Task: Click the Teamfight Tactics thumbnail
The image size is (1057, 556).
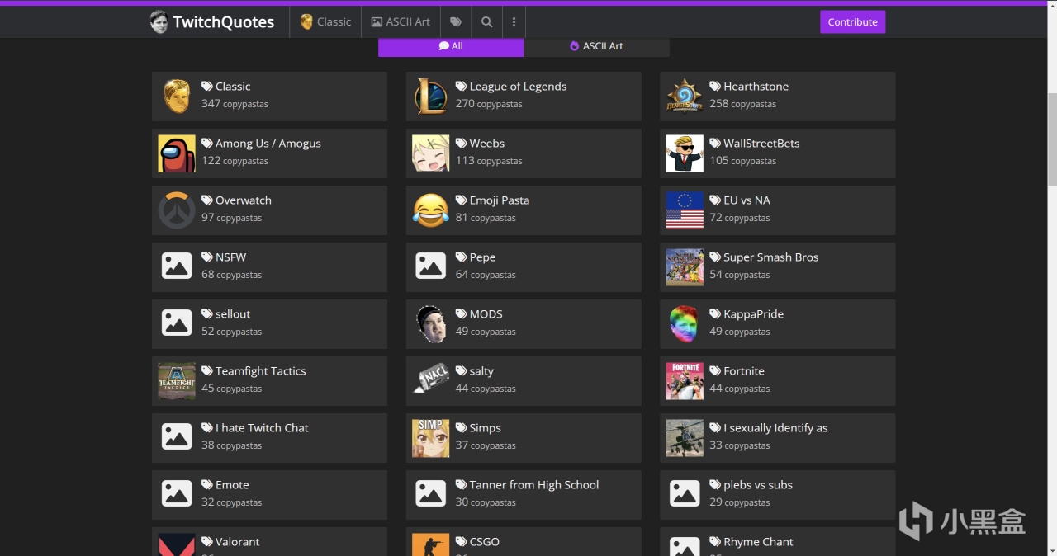Action: [177, 381]
